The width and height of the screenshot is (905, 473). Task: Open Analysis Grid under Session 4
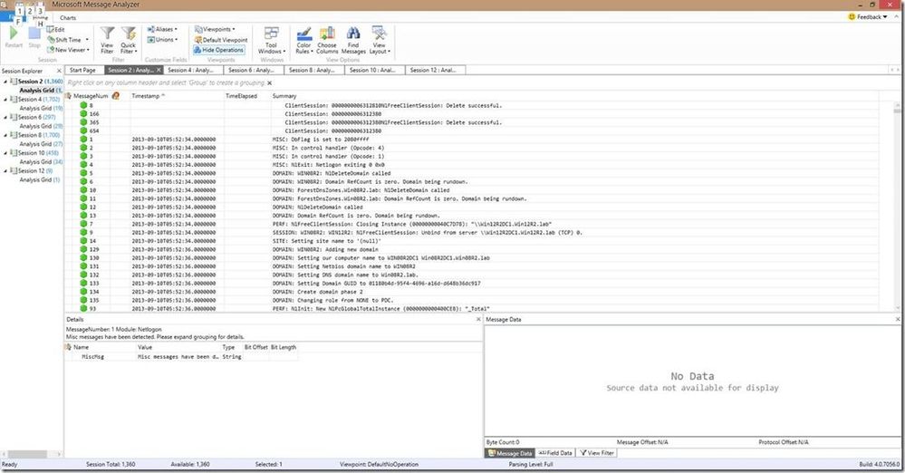[x=41, y=108]
